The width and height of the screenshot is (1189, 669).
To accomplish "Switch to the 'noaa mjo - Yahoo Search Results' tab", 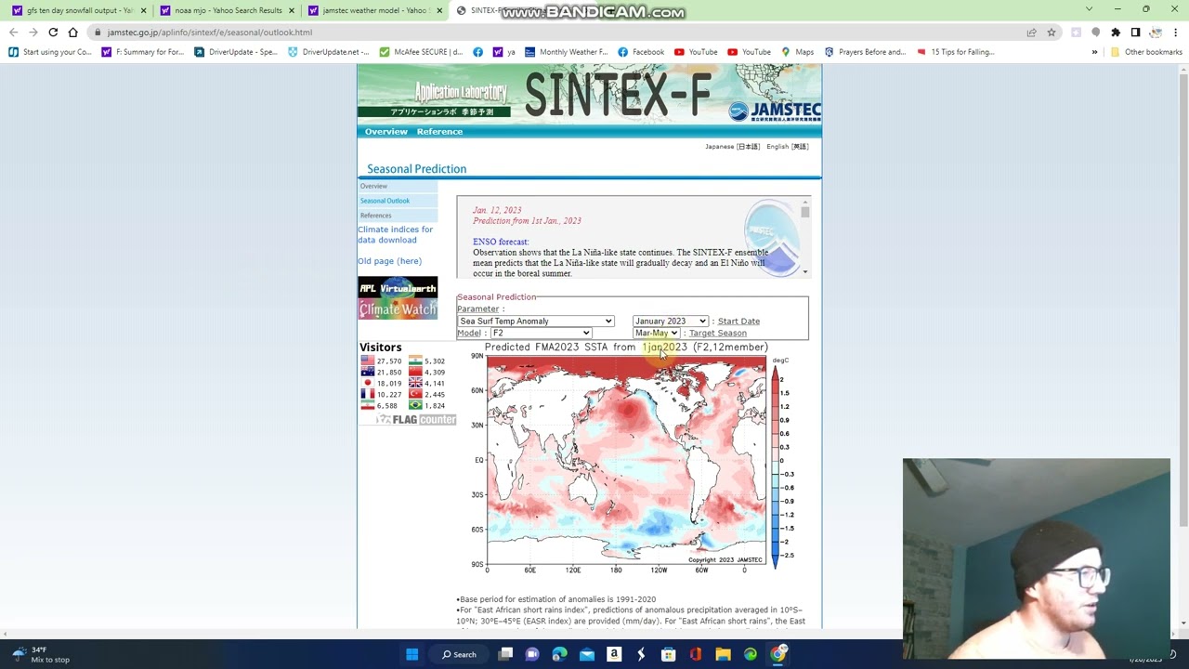I will (228, 10).
